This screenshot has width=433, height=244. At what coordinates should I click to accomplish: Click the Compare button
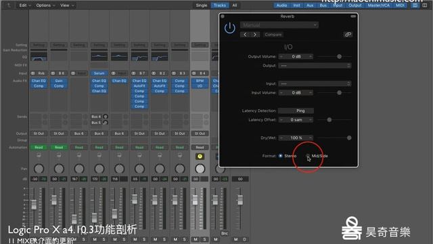273,35
